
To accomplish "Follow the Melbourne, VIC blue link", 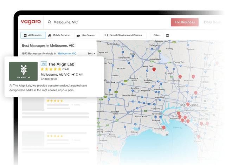I will point(67,54).
